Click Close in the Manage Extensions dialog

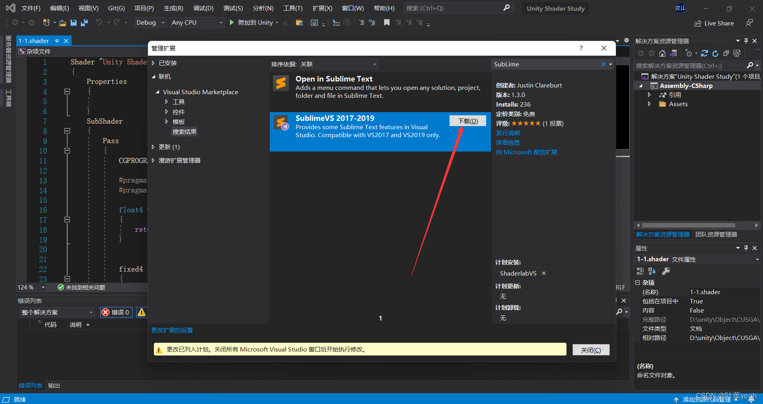point(591,350)
